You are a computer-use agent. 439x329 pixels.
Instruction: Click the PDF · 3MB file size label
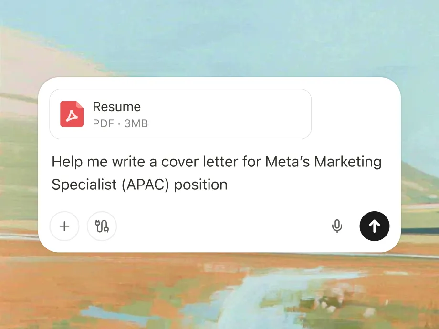pos(120,123)
